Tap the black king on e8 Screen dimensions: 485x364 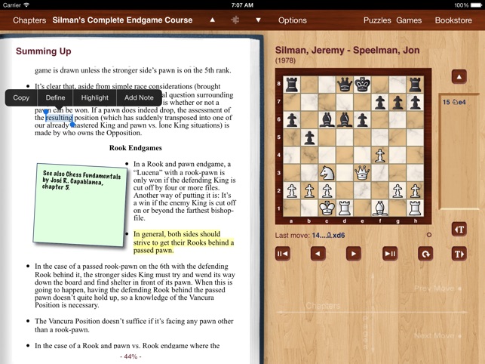click(x=362, y=85)
